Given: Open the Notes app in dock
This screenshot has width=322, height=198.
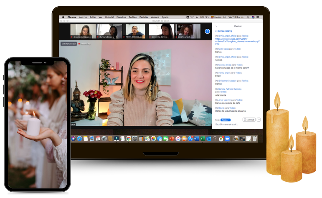Looking at the screenshot, I should 86,139.
